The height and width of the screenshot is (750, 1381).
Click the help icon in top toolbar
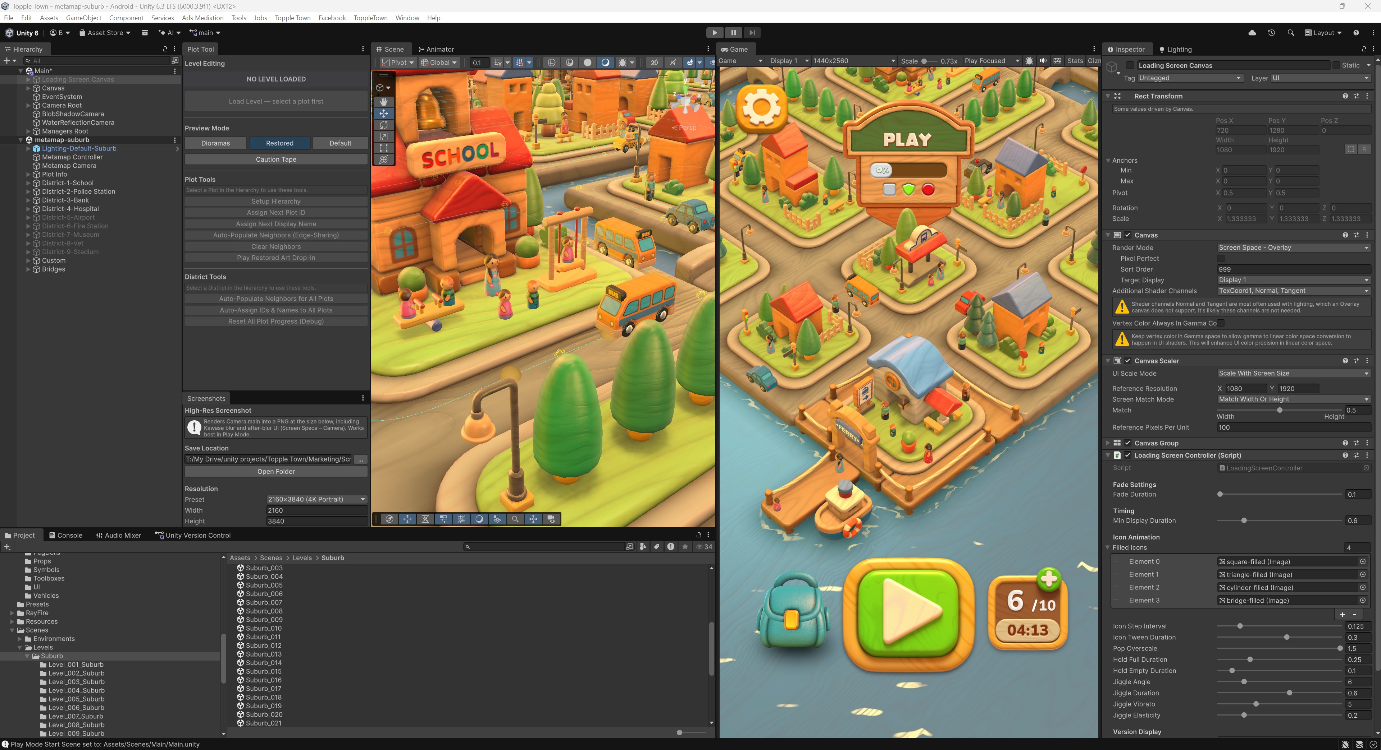[1356, 33]
